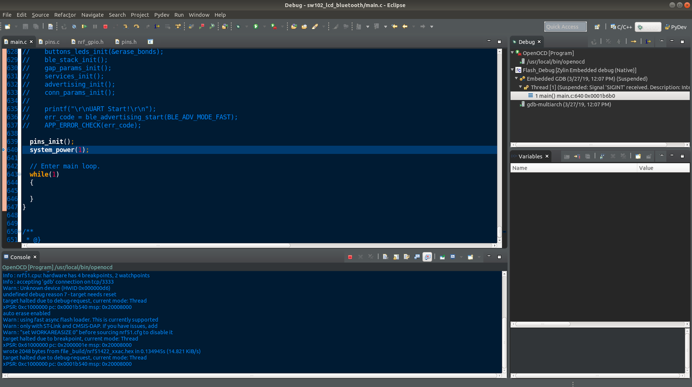Click the Last Edit Location arrow icon
This screenshot has height=387, width=692.
[395, 26]
